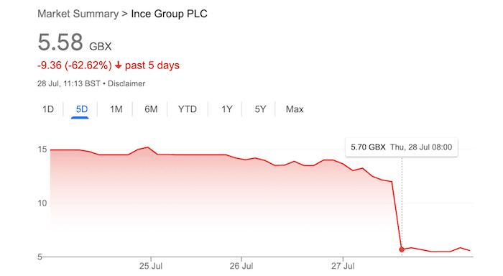This screenshot has height=276, width=503.
Task: Click the chart peak near 25 Jul
Action: tap(147, 147)
